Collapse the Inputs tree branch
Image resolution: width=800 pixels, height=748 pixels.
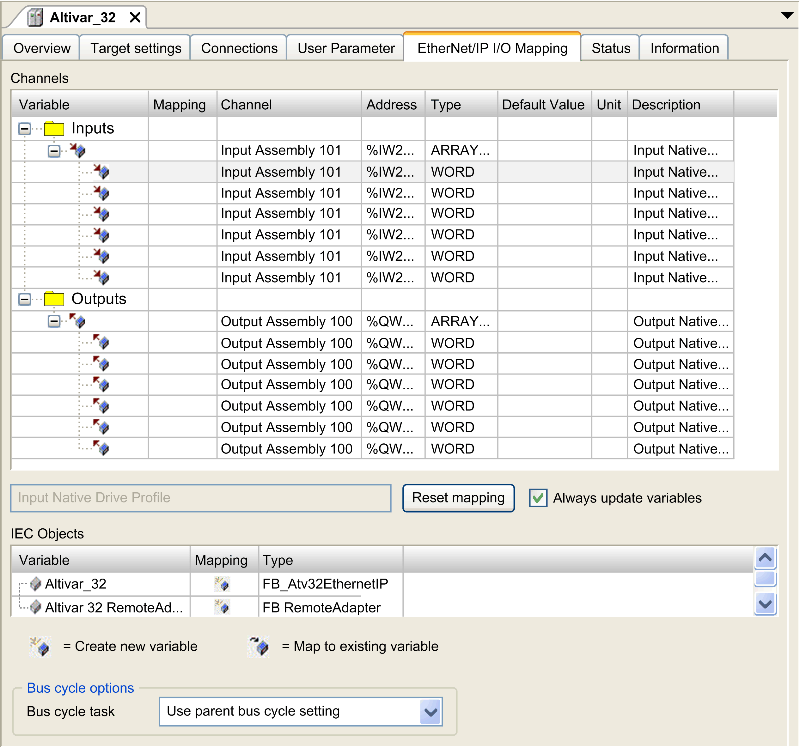[x=25, y=128]
